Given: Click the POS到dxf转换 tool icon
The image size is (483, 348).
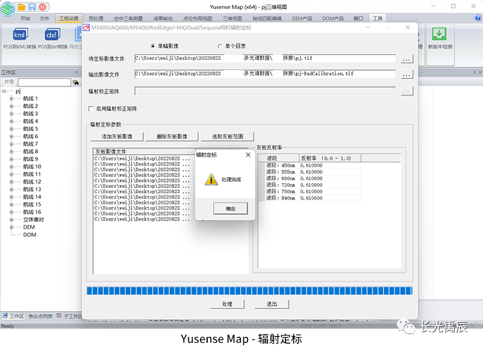Looking at the screenshot, I should pos(52,36).
